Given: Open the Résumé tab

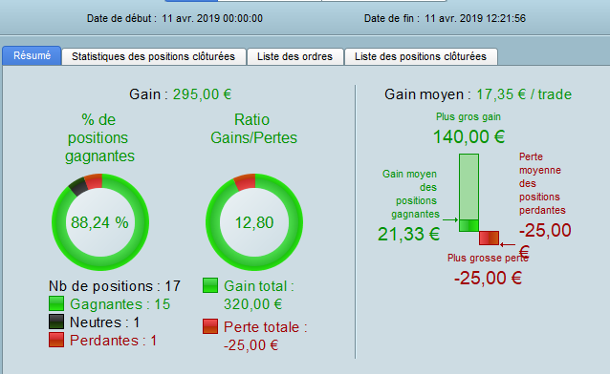Looking at the screenshot, I should 32,56.
